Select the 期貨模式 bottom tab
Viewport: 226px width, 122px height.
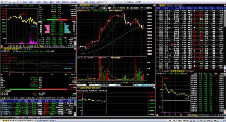pyautogui.click(x=5, y=120)
